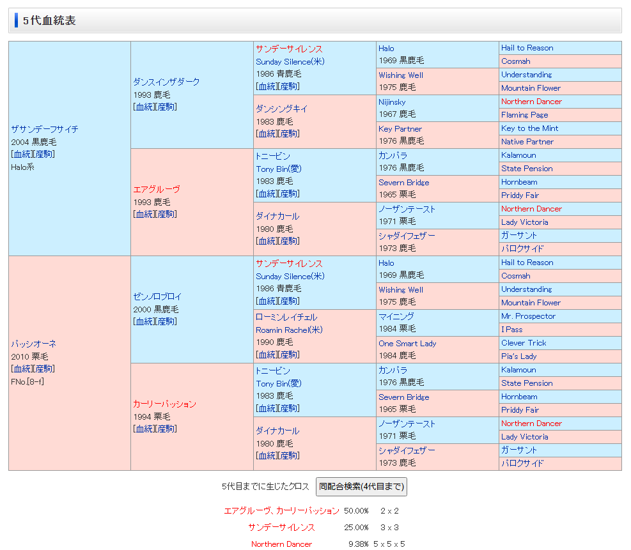Click the ゼンノロブロイ link
Viewport: 631px width, 550px height.
(x=157, y=296)
